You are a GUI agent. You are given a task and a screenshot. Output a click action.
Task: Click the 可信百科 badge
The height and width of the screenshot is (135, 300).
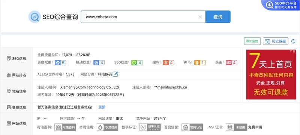[65, 128]
